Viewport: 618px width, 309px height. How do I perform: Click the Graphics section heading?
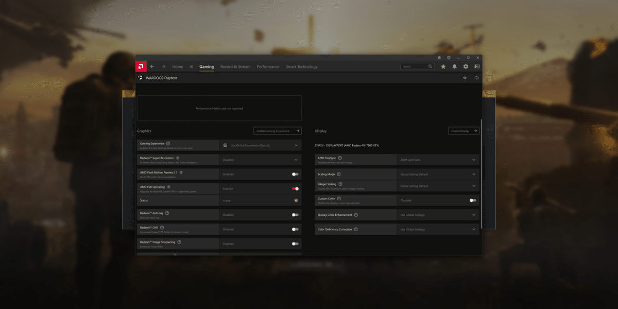click(144, 131)
